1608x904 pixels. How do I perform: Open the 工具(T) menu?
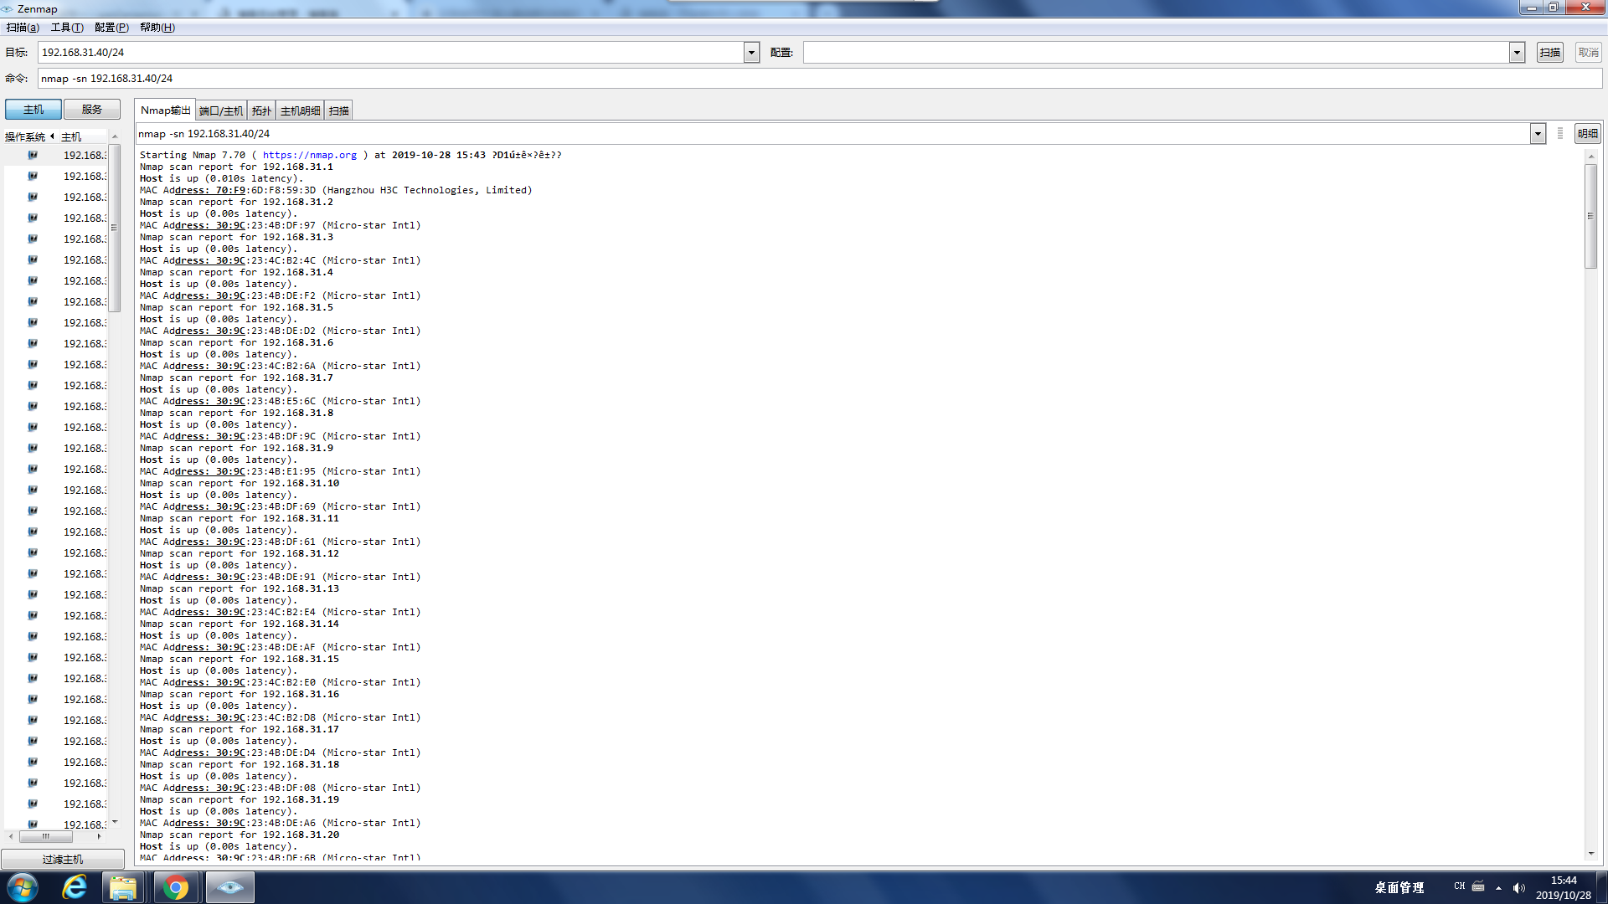coord(67,28)
